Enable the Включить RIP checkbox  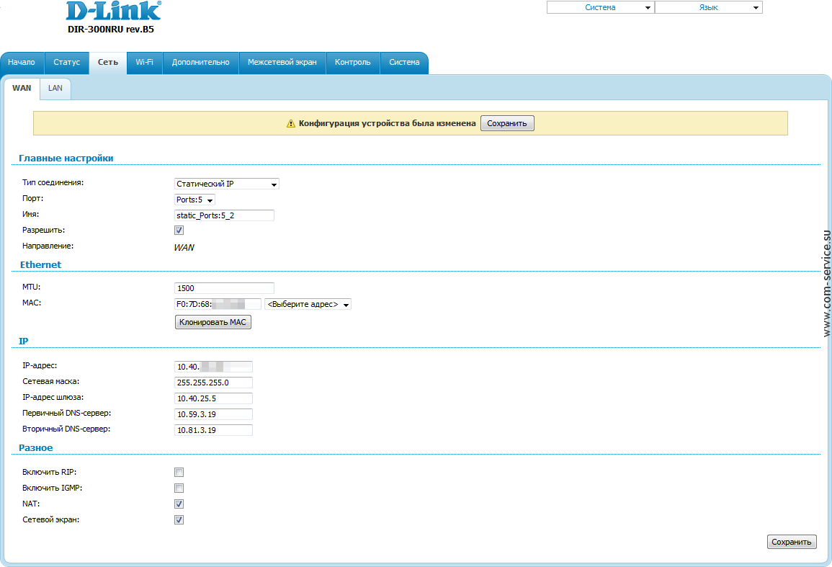179,473
